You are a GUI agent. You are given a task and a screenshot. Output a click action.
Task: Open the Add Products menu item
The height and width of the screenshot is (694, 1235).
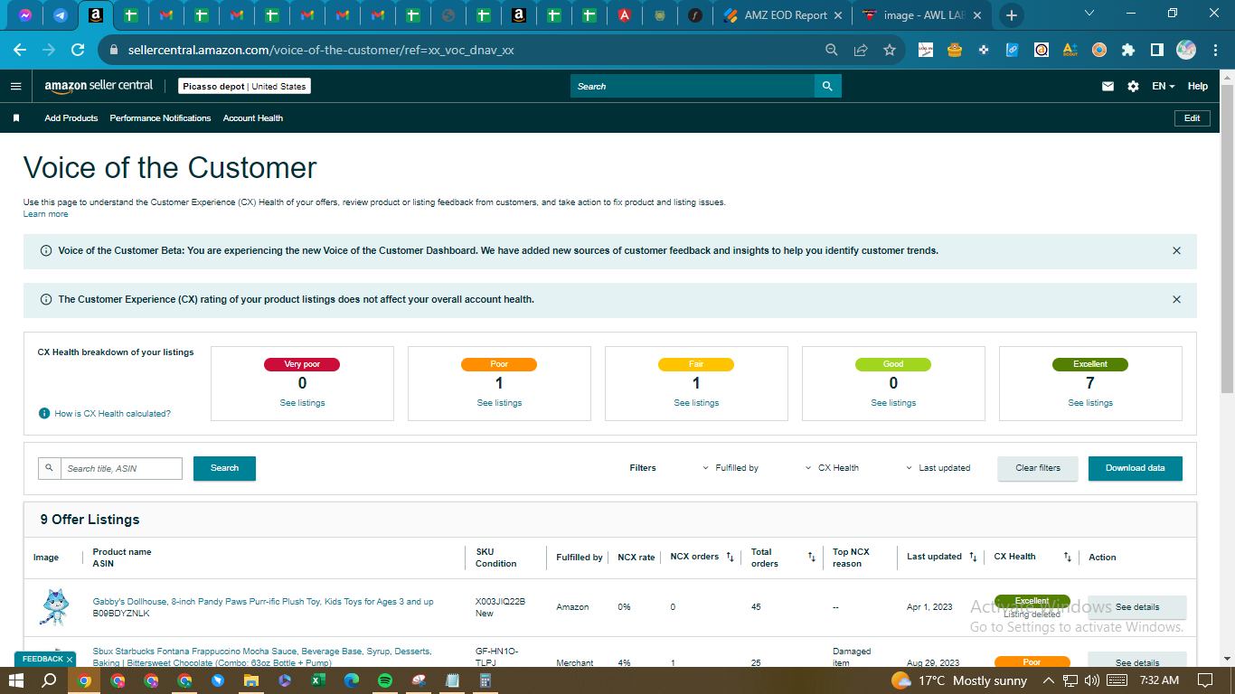71,118
